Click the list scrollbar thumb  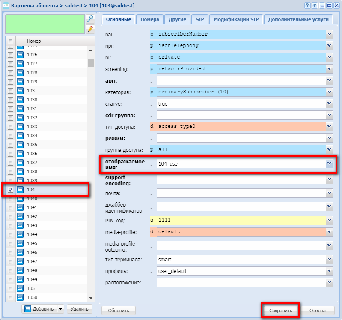point(91,63)
